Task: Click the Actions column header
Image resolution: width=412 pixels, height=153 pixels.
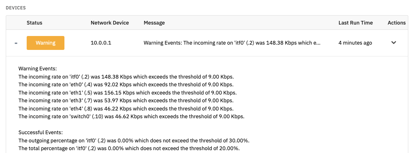Action: pos(396,23)
